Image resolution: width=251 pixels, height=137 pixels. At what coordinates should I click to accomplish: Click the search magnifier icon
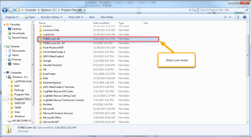point(247,10)
